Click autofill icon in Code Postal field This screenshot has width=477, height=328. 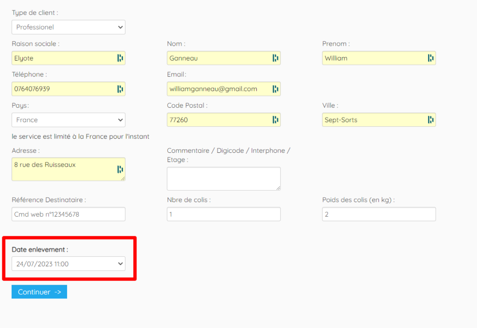275,120
